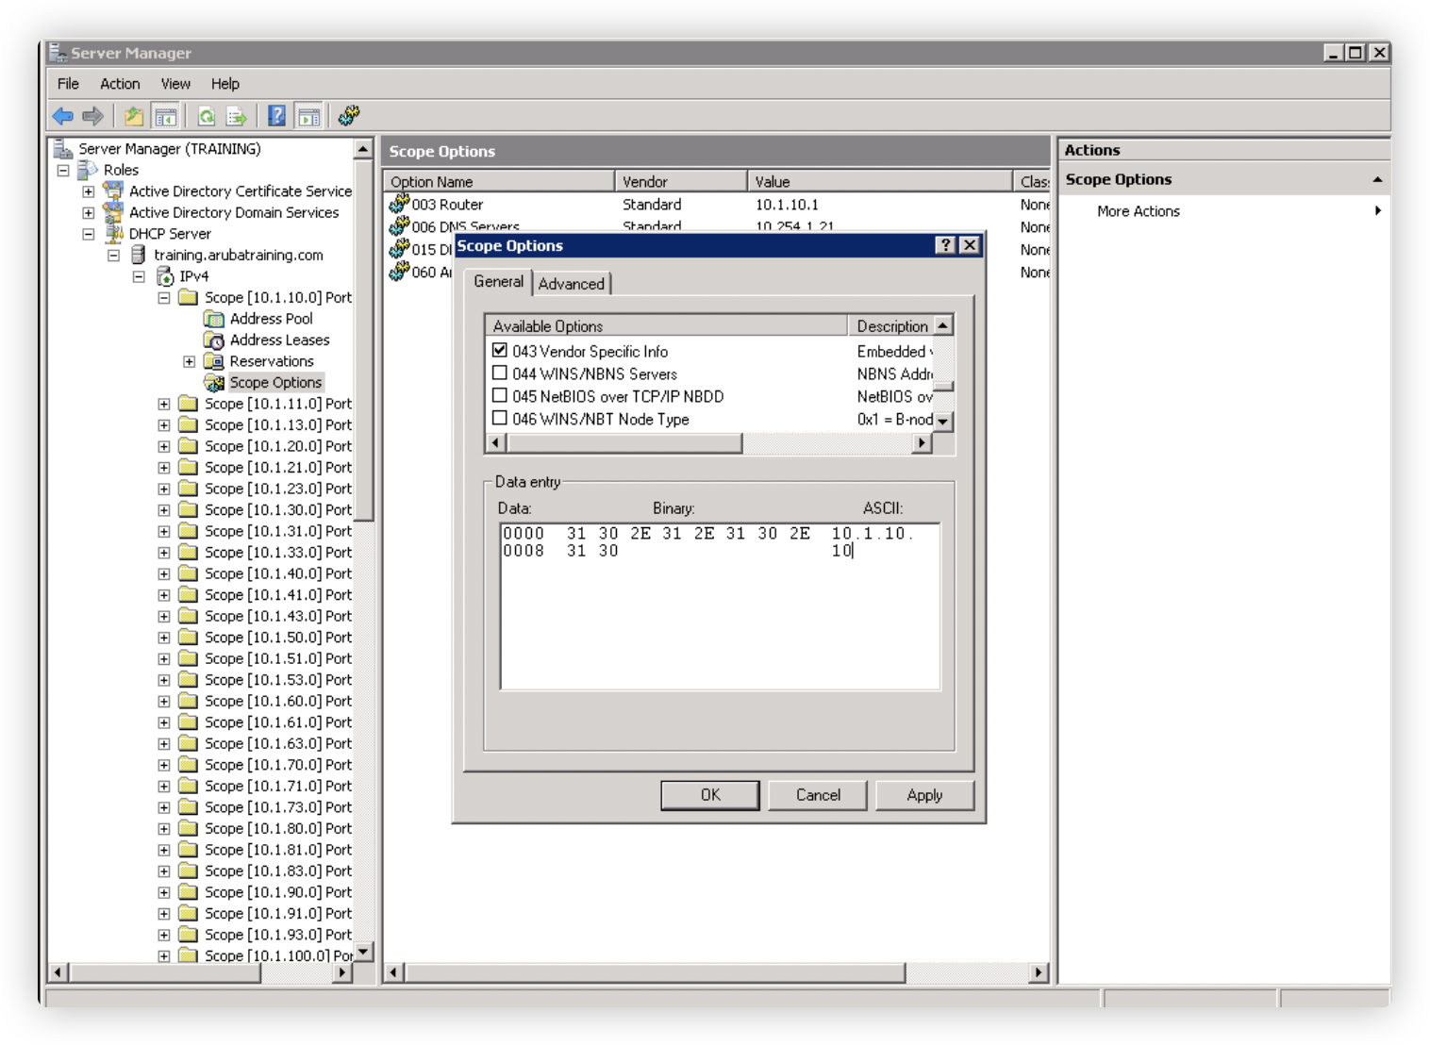Screen dimensions: 1430x1045
Task: Expand Scope [10.1.11.0] tree node
Action: (x=164, y=404)
